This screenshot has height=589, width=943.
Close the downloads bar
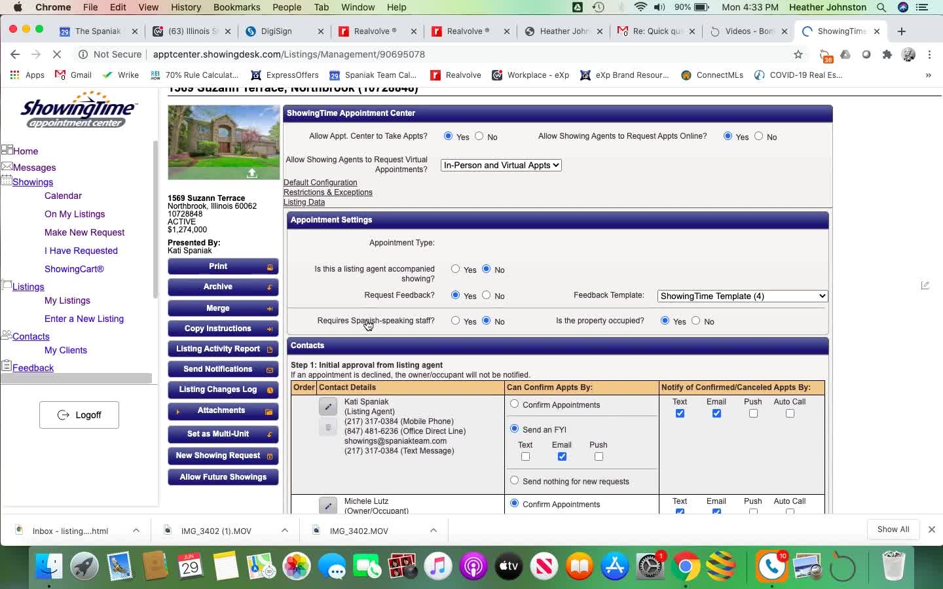931,529
